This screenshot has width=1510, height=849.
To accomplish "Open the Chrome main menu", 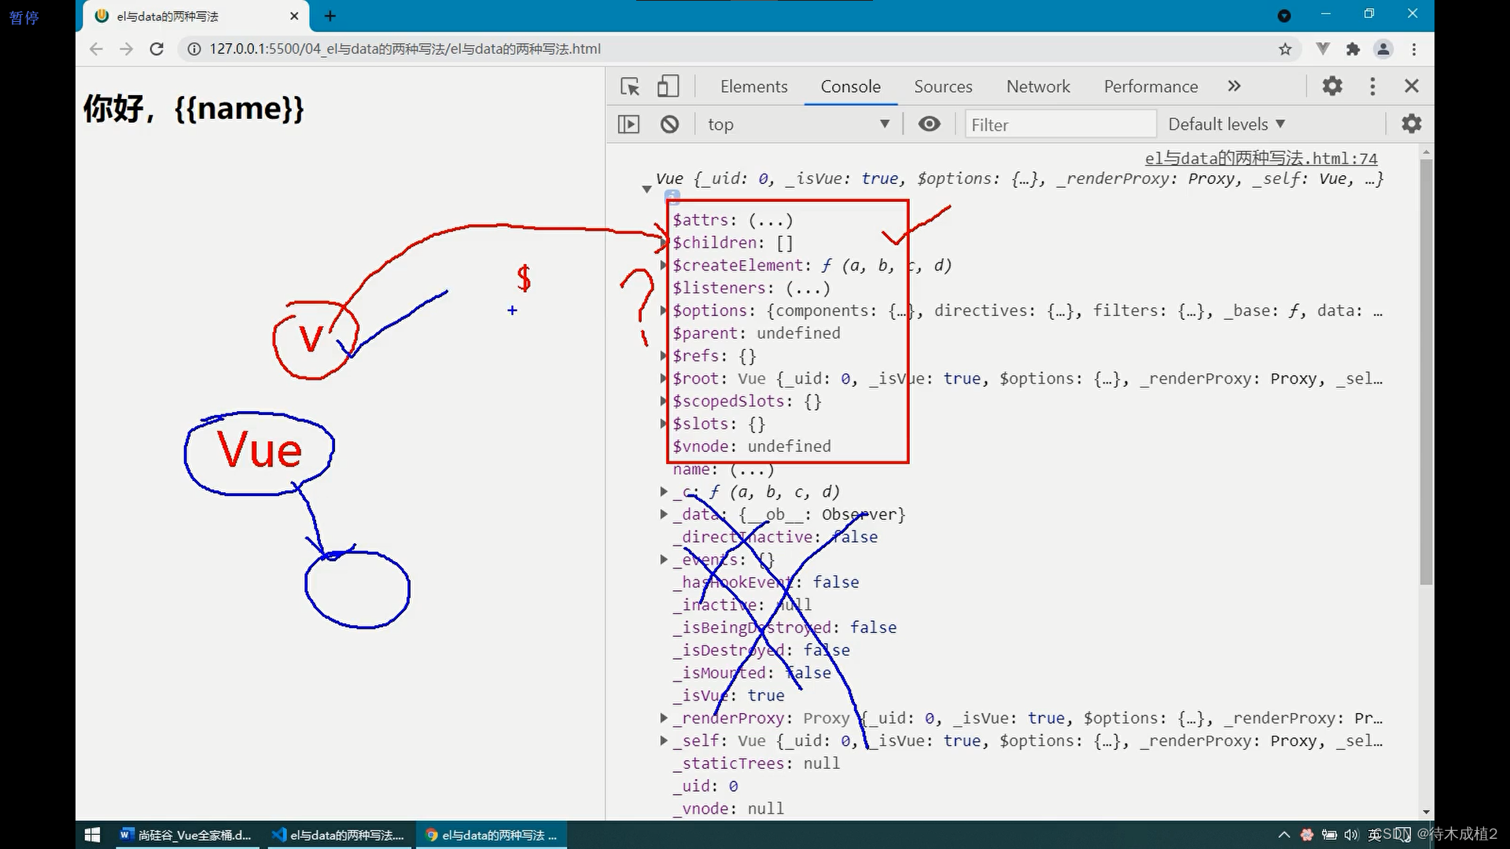I will pyautogui.click(x=1414, y=49).
